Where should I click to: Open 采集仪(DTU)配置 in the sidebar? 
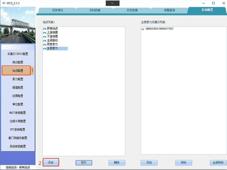(18, 54)
